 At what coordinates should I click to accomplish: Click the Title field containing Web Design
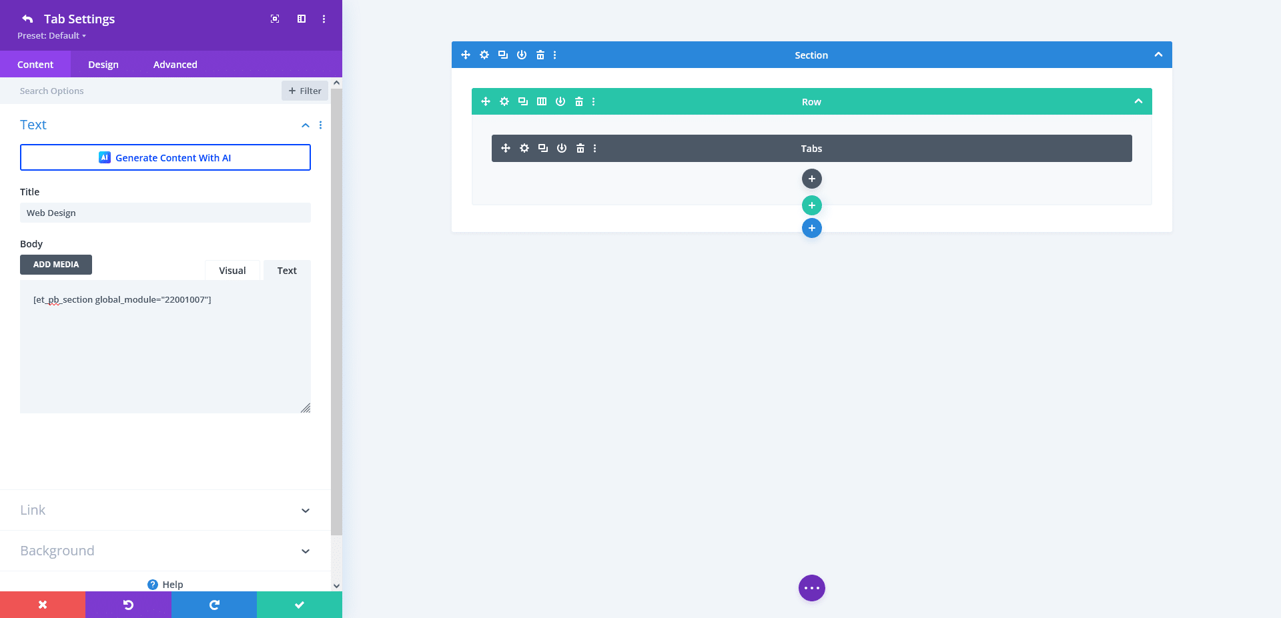click(165, 212)
